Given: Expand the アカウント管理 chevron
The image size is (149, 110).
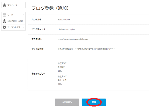Looking at the screenshot, I should pos(23,27).
